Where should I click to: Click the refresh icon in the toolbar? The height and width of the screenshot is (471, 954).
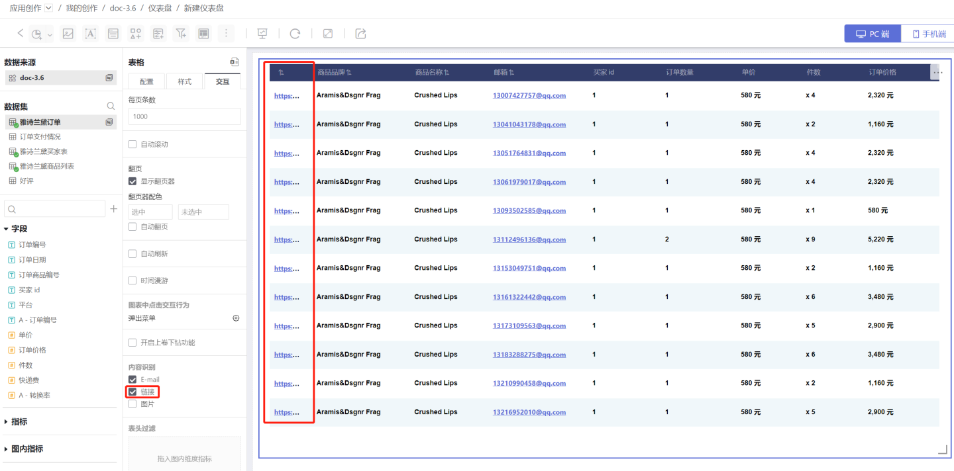295,34
